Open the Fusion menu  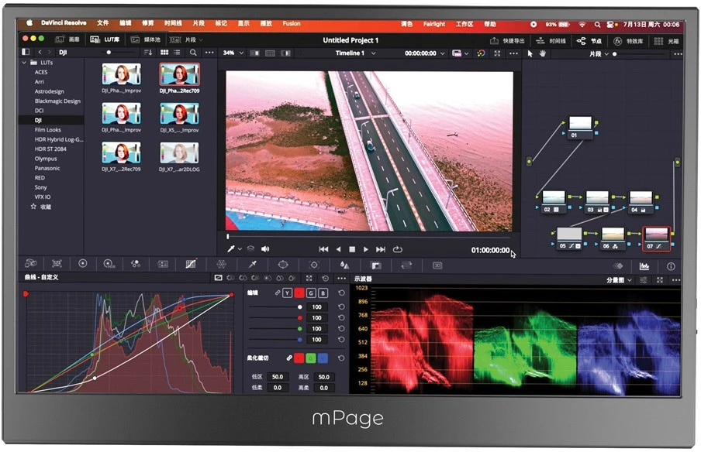coord(292,24)
